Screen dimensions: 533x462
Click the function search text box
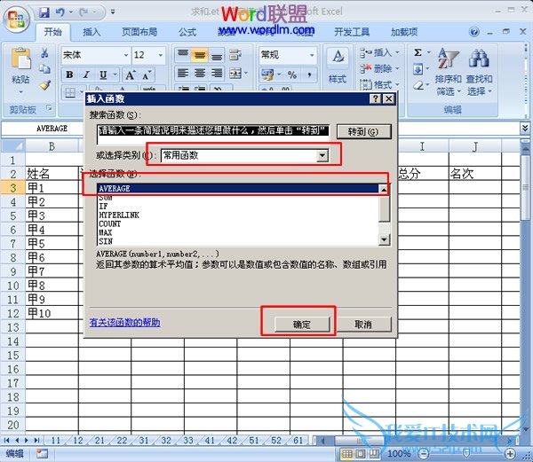[213, 134]
